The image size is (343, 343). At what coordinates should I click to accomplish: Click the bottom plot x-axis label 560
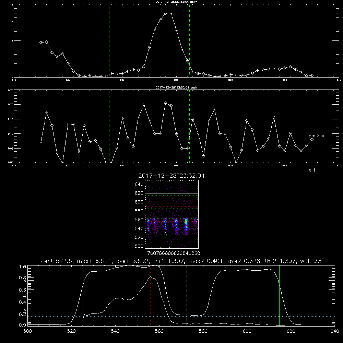pos(159,331)
